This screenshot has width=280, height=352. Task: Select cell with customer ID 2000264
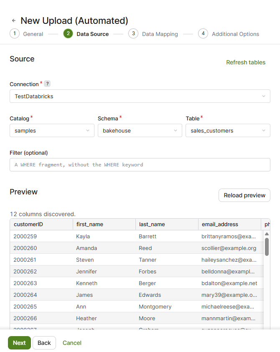pos(41,295)
